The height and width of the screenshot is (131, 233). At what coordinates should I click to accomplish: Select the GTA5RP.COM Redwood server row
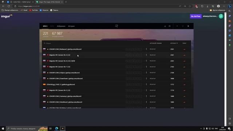pos(116,49)
